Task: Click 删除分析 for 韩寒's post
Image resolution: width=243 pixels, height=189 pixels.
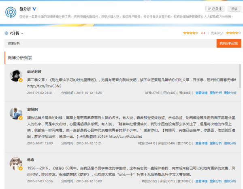Action: click(230, 181)
